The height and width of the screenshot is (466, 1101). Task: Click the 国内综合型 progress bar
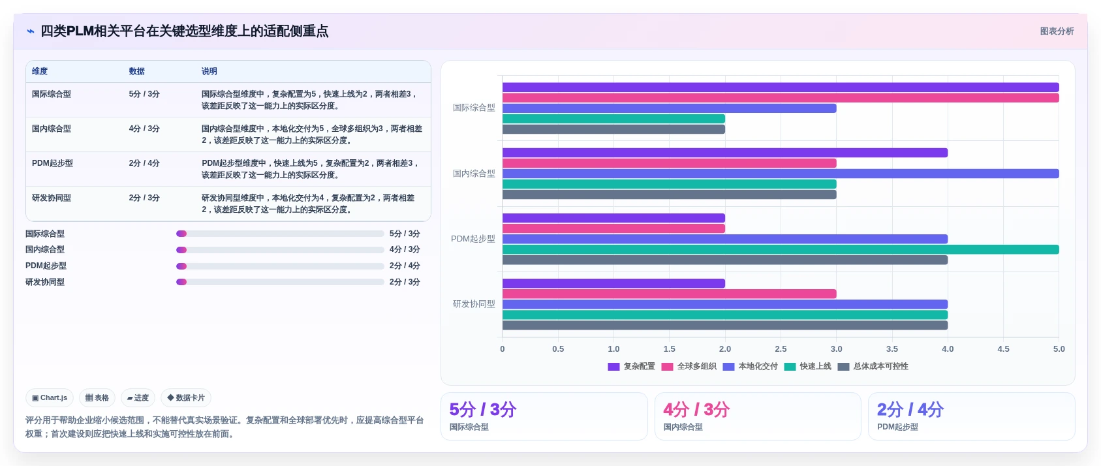(x=280, y=250)
